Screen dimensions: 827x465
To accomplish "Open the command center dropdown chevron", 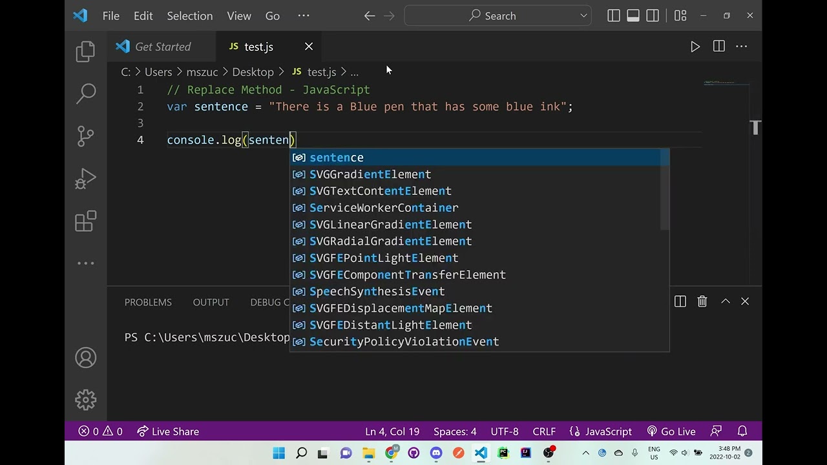I will (x=583, y=16).
